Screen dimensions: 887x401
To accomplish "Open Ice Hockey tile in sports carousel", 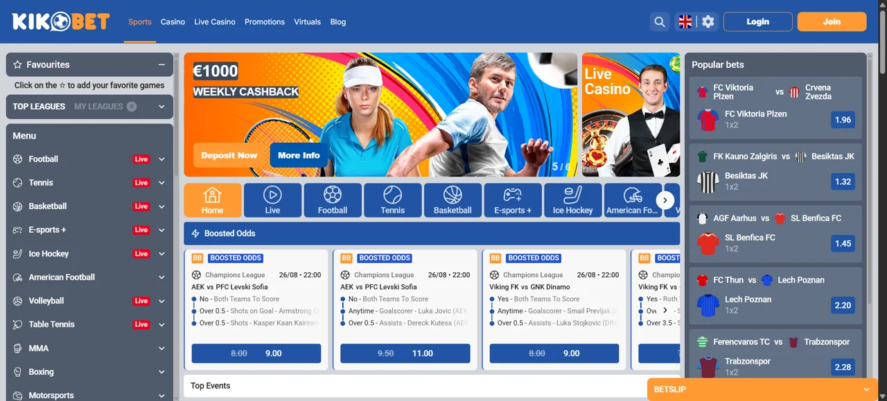I will pyautogui.click(x=573, y=200).
